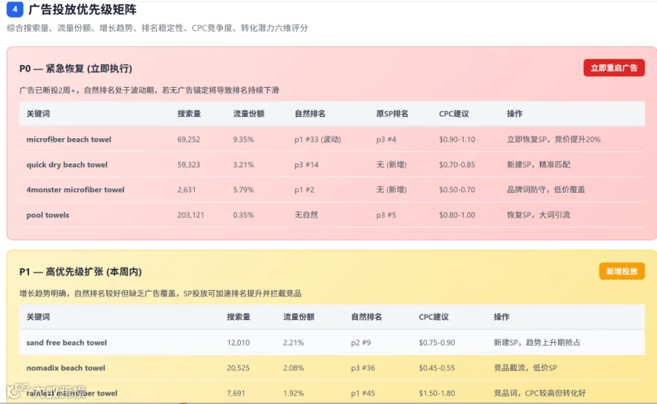Click the P1 table 流量份额 column header
The height and width of the screenshot is (404, 657).
(299, 317)
